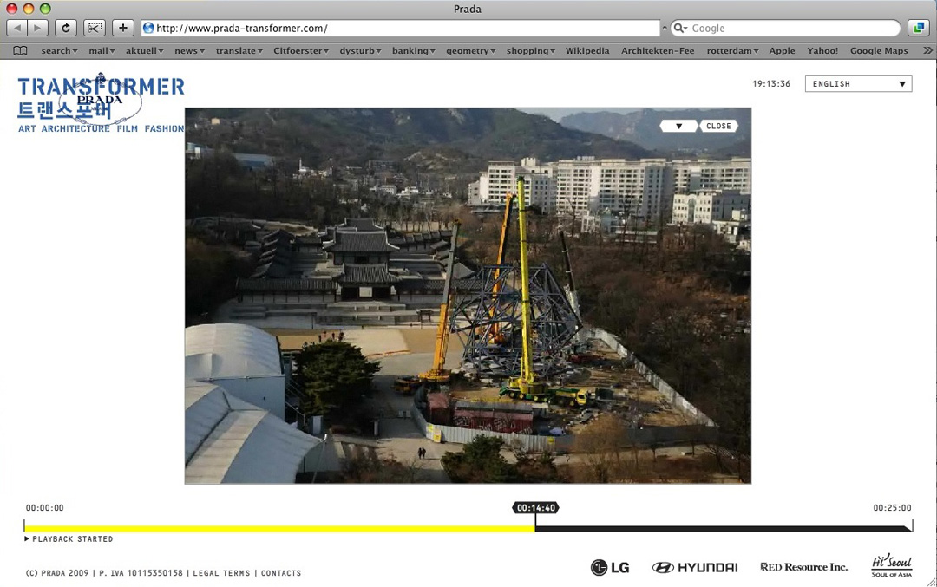
Task: Show bookmarks library book icon
Action: tap(20, 51)
